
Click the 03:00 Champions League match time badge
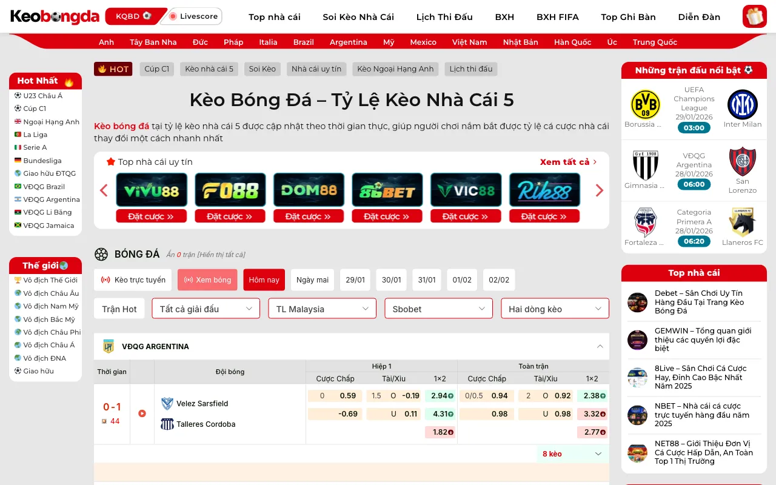click(694, 128)
